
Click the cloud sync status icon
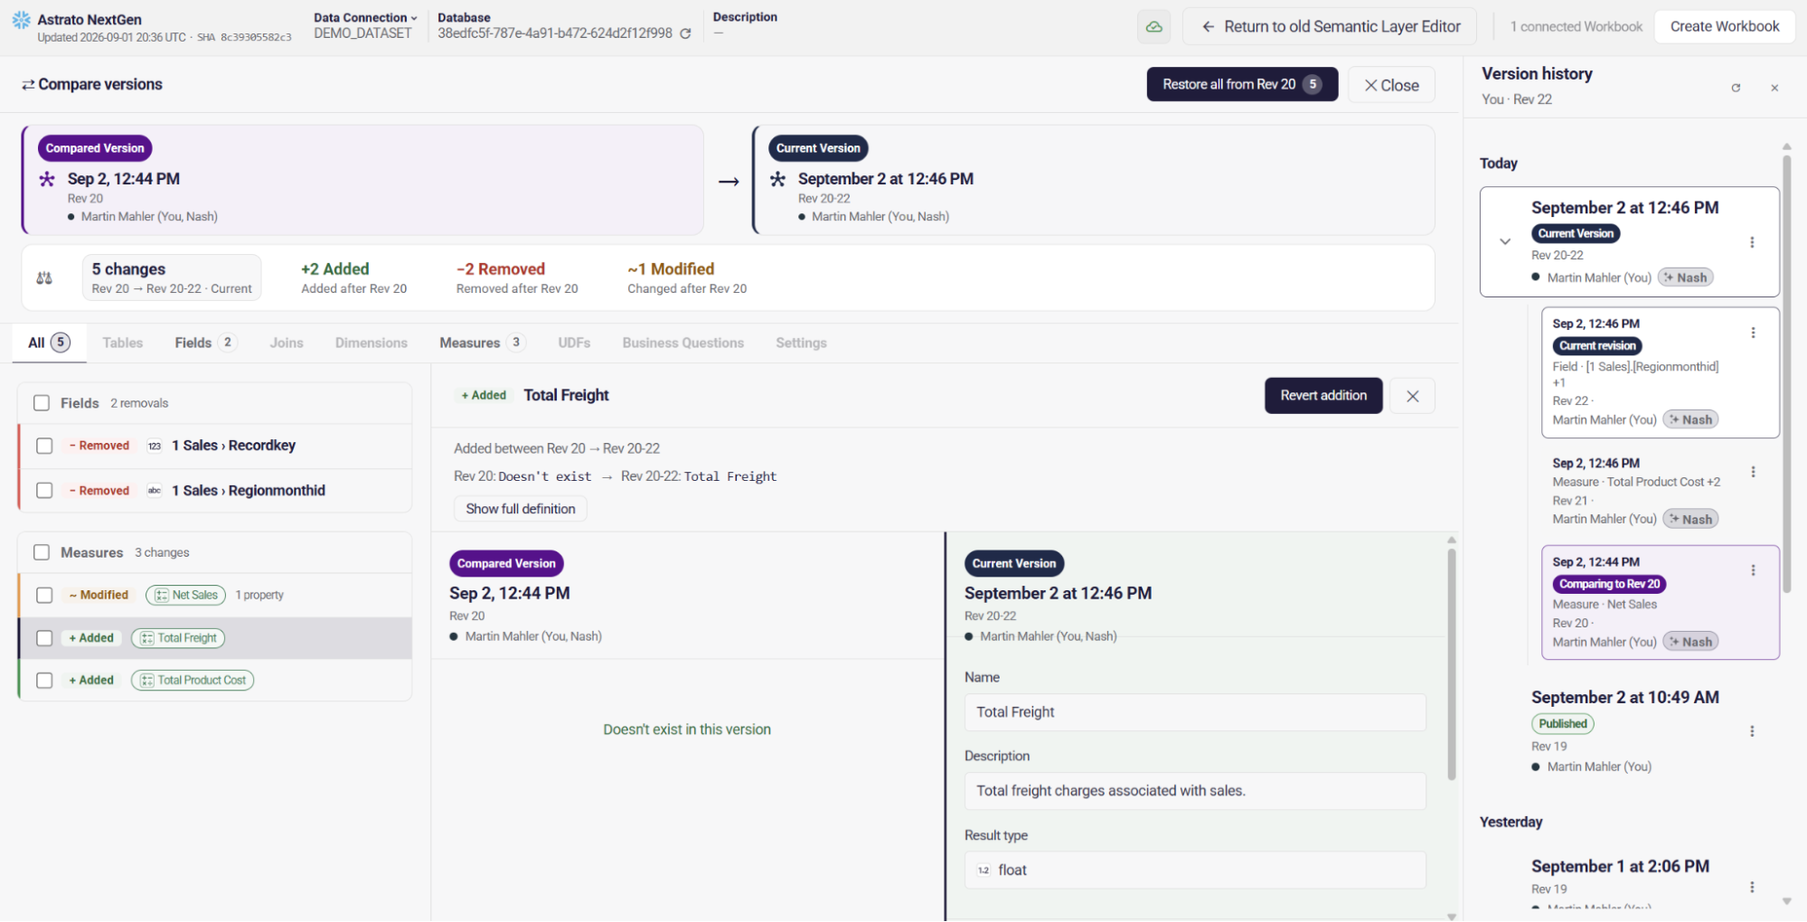point(1153,26)
